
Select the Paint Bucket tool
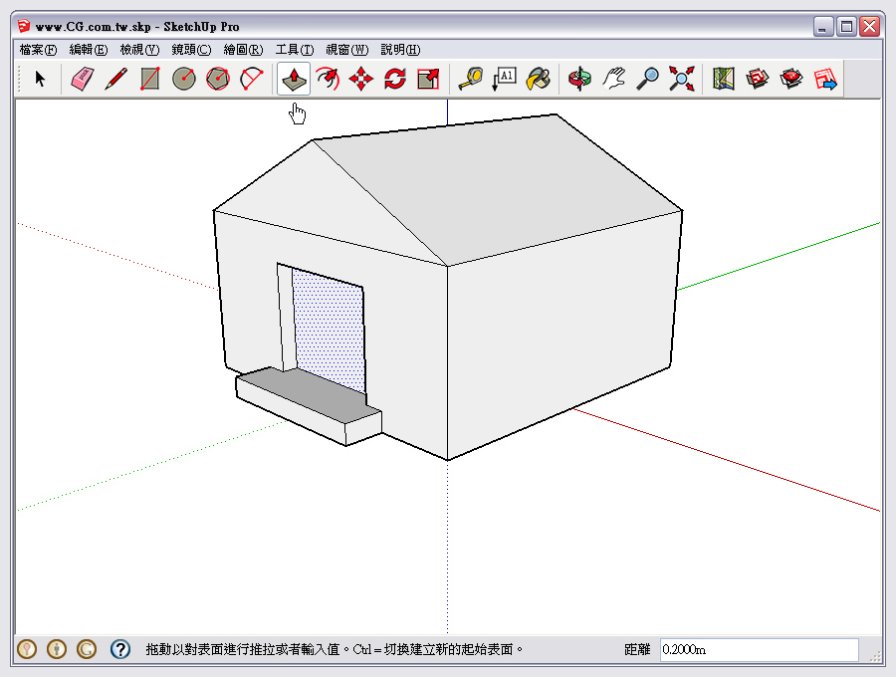pyautogui.click(x=538, y=79)
